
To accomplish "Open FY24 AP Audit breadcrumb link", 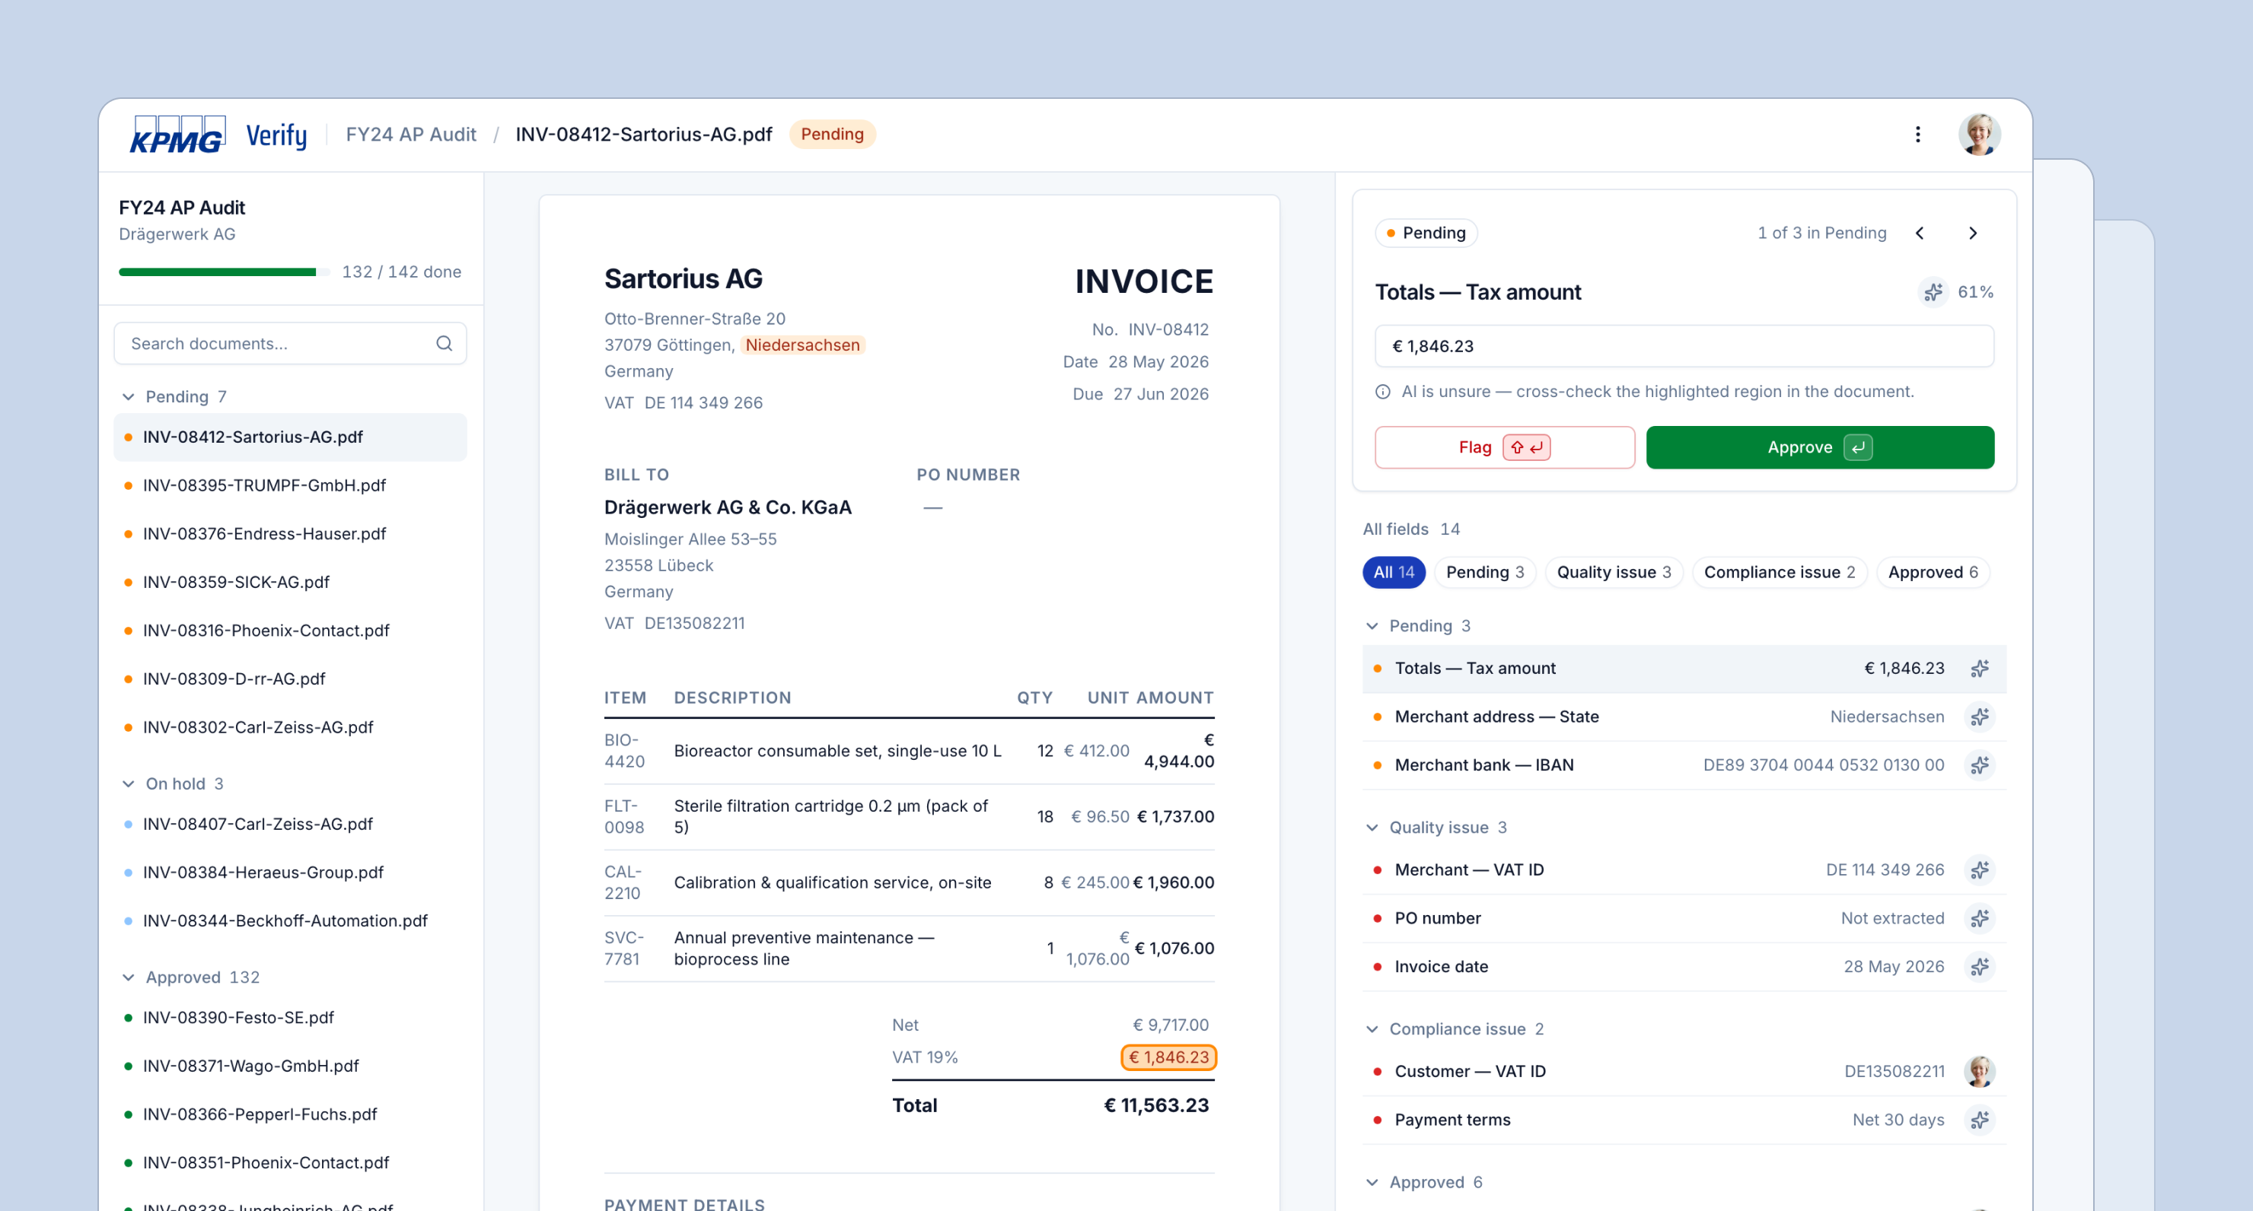I will (411, 134).
